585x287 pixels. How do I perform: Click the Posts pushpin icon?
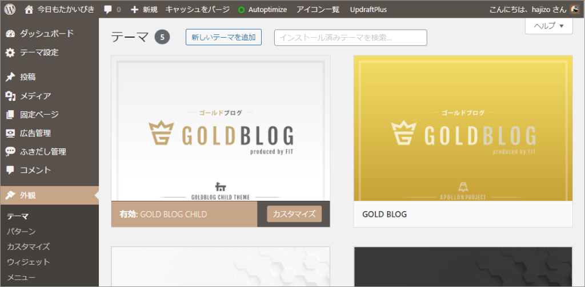(10, 77)
